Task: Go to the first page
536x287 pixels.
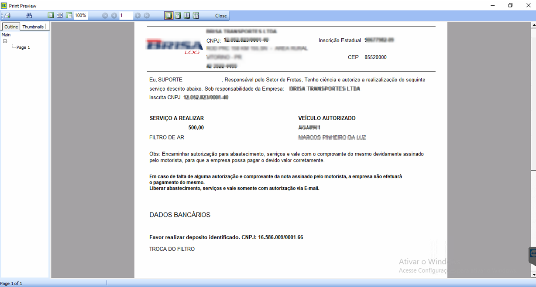Action: [105, 15]
